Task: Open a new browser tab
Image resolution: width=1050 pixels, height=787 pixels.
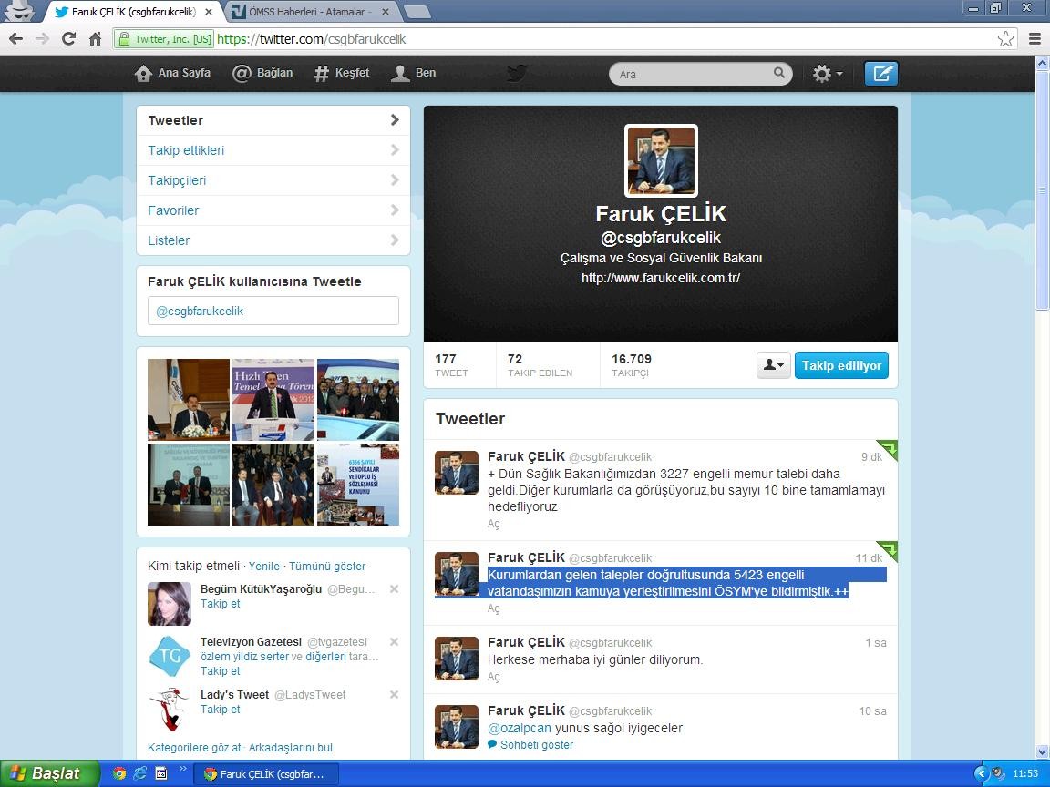Action: coord(417,11)
